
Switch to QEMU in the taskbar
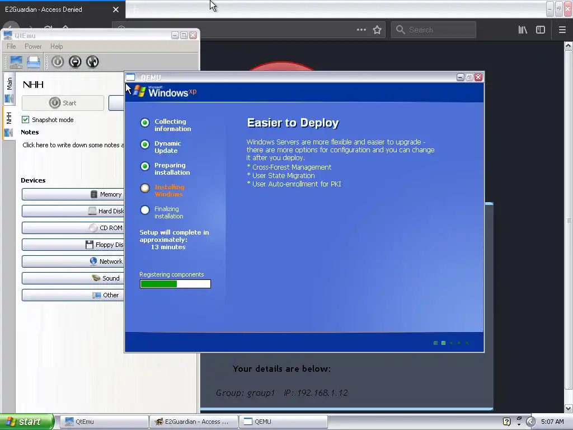pyautogui.click(x=283, y=422)
